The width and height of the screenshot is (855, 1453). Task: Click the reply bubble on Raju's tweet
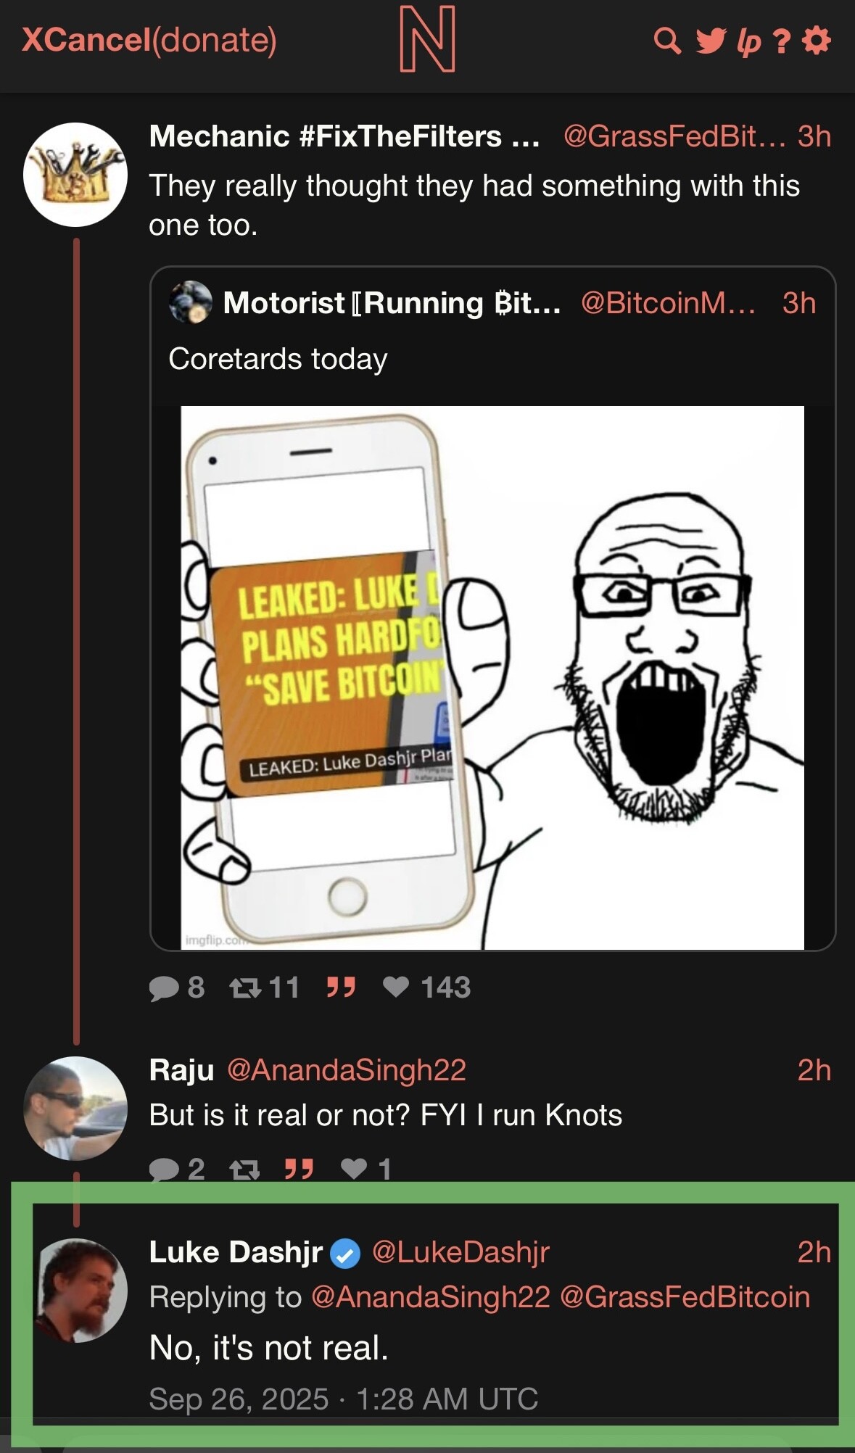[x=164, y=1169]
